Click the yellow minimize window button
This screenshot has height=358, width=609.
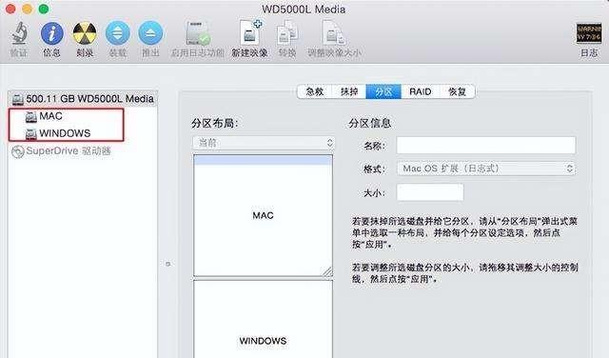(28, 9)
